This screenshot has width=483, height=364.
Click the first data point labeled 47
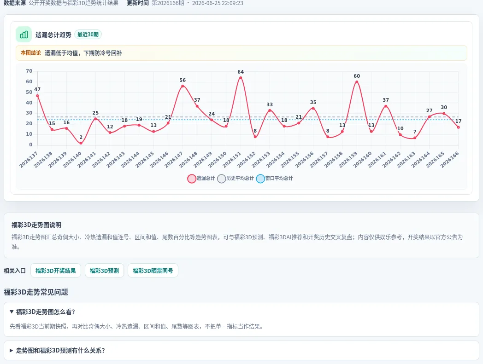(x=38, y=96)
